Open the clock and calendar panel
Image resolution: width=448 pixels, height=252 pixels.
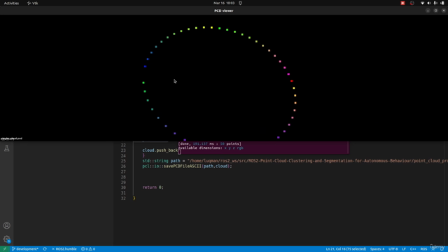(x=224, y=3)
